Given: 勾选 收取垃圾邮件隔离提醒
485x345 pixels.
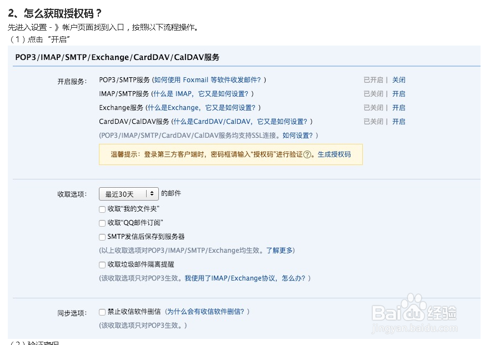Looking at the screenshot, I should tap(102, 264).
